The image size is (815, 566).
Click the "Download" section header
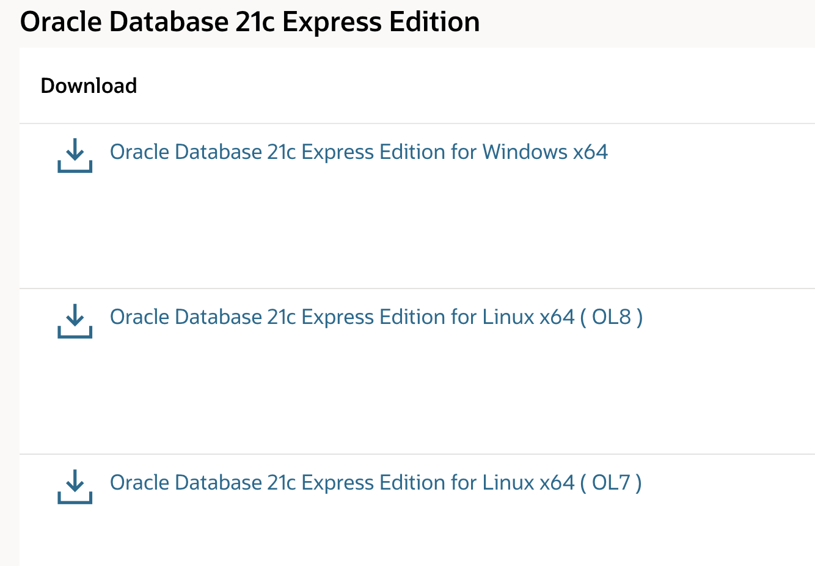point(89,86)
